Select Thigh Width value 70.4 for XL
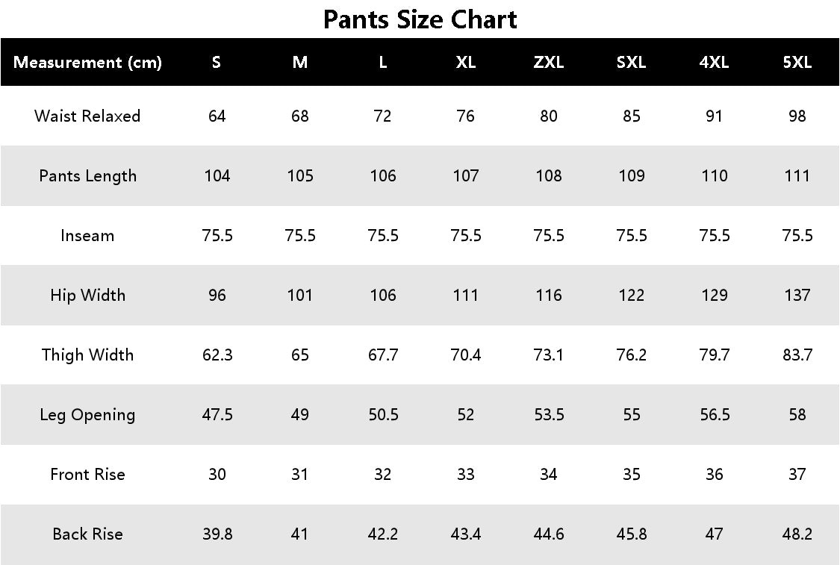840x565 pixels. [466, 355]
